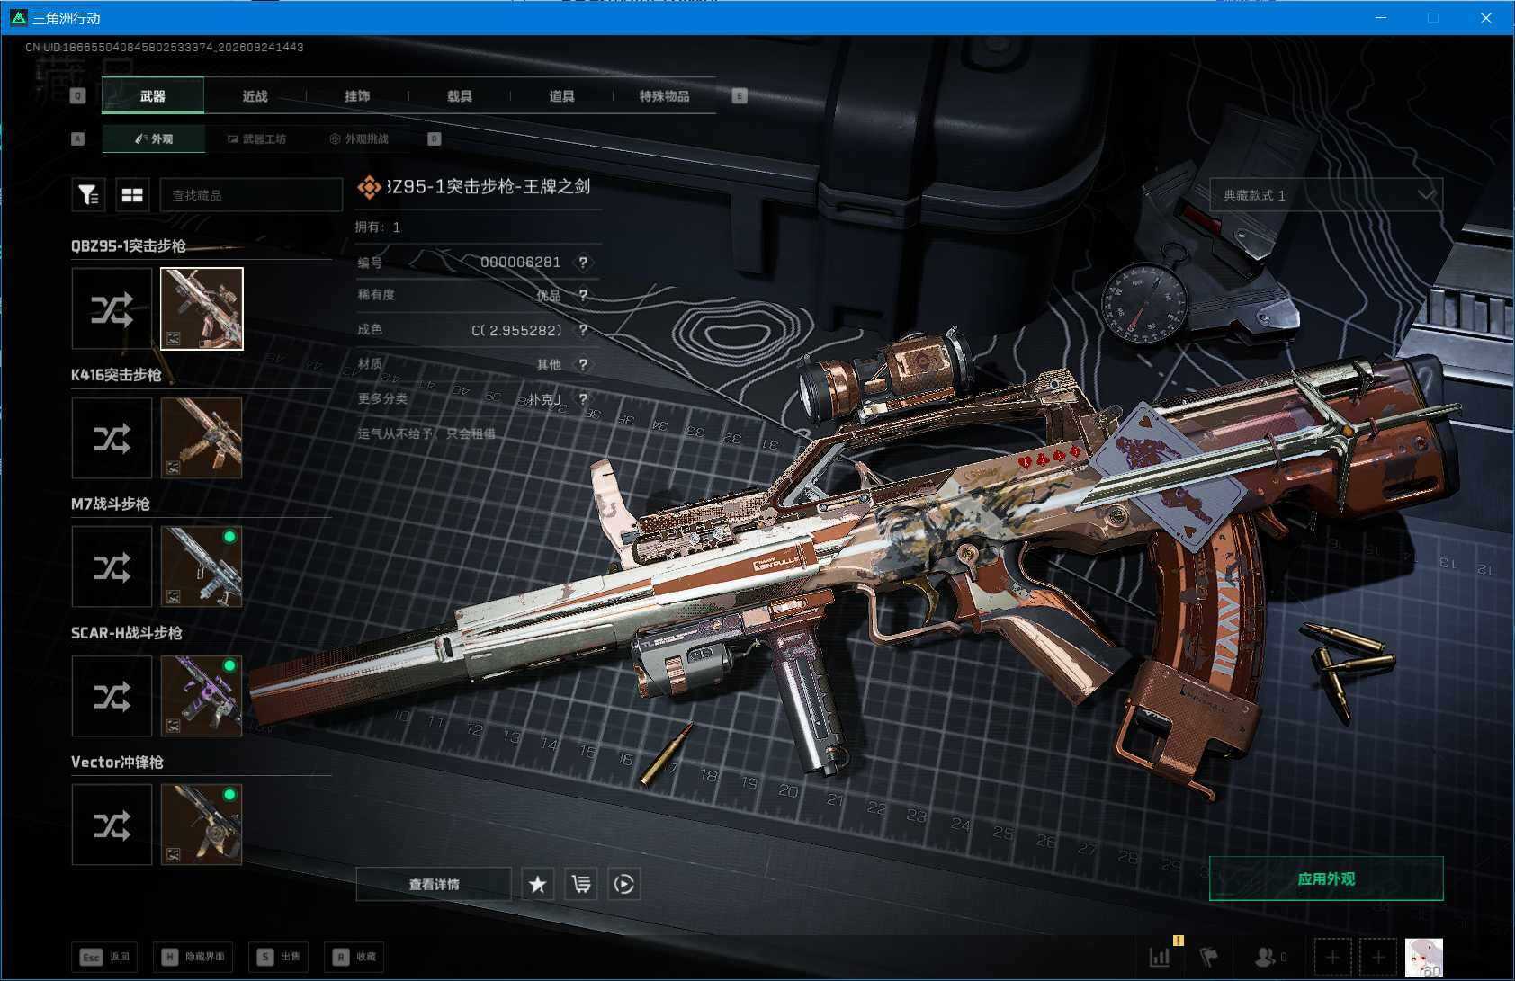The image size is (1515, 981).
Task: Show help for 材质 material
Action: pos(583,364)
